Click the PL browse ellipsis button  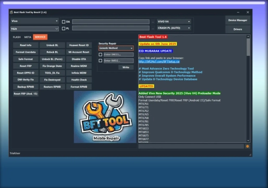153,28
